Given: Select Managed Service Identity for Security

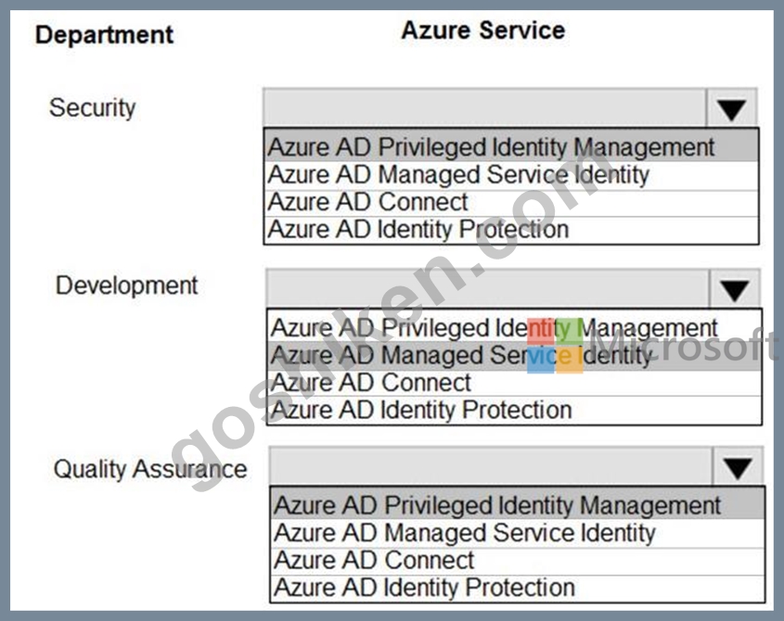Looking at the screenshot, I should tap(511, 175).
